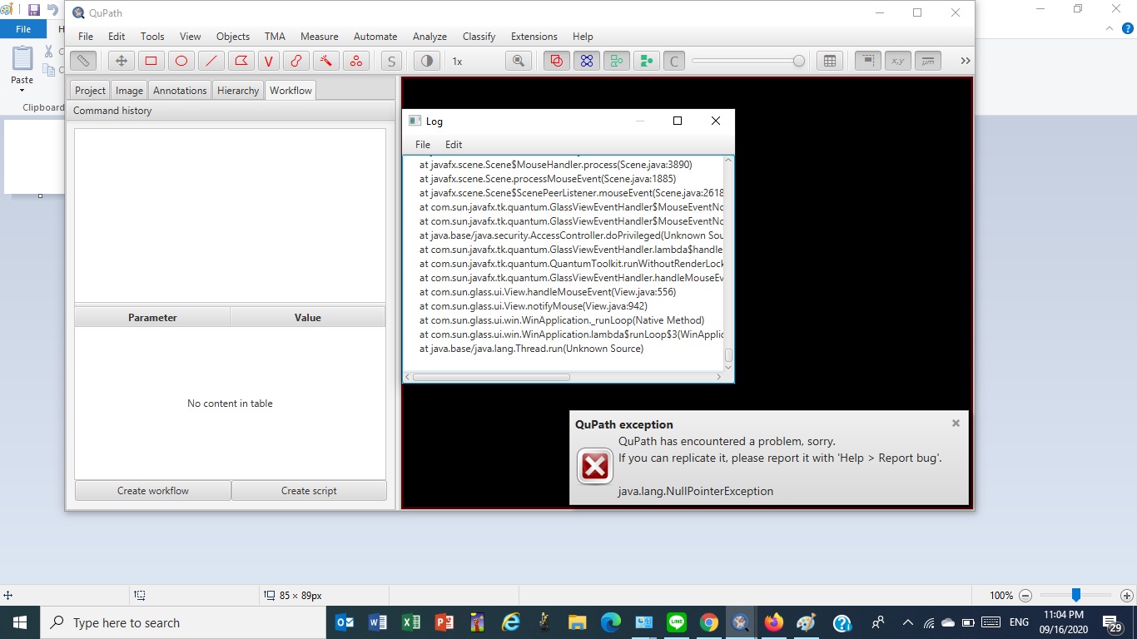Viewport: 1137px width, 639px height.
Task: Expand the toolbar overflow chevron
Action: pyautogui.click(x=965, y=60)
